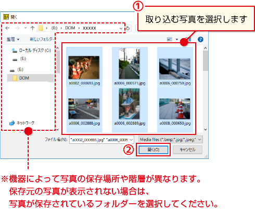This screenshot has width=255, height=209.
Task: Open the help question mark icon
Action: pyautogui.click(x=200, y=40)
